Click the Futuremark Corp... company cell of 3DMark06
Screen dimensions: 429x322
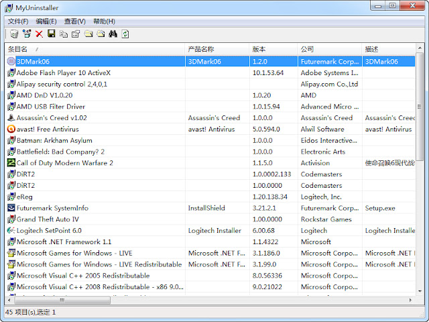pyautogui.click(x=330, y=61)
